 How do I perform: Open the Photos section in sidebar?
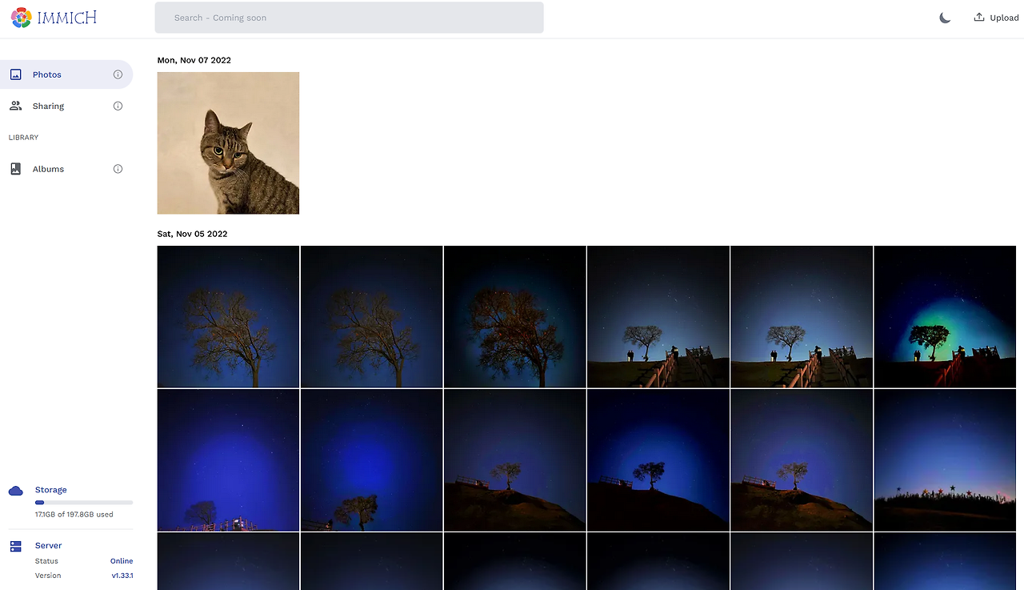tap(66, 74)
